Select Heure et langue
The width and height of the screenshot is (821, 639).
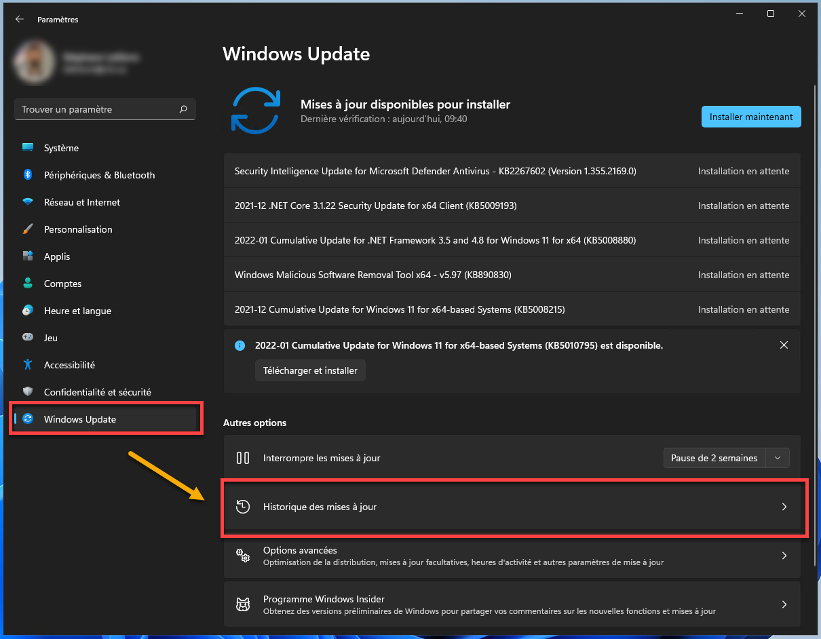pyautogui.click(x=105, y=311)
